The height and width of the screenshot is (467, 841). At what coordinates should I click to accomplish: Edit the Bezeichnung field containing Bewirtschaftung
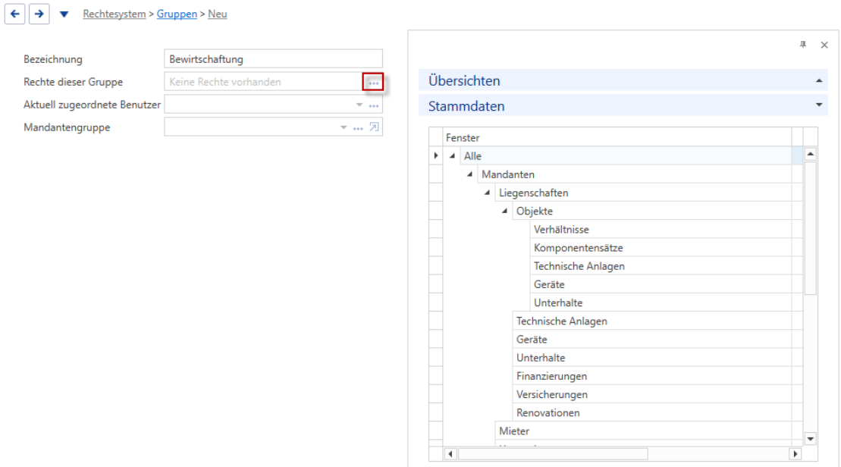pyautogui.click(x=273, y=59)
